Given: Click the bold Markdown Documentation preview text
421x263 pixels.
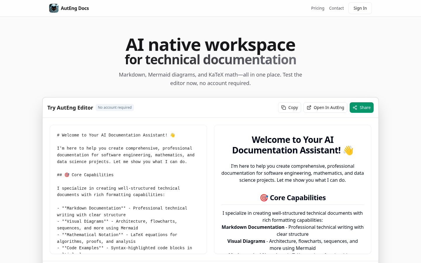Looking at the screenshot, I should point(253,227).
